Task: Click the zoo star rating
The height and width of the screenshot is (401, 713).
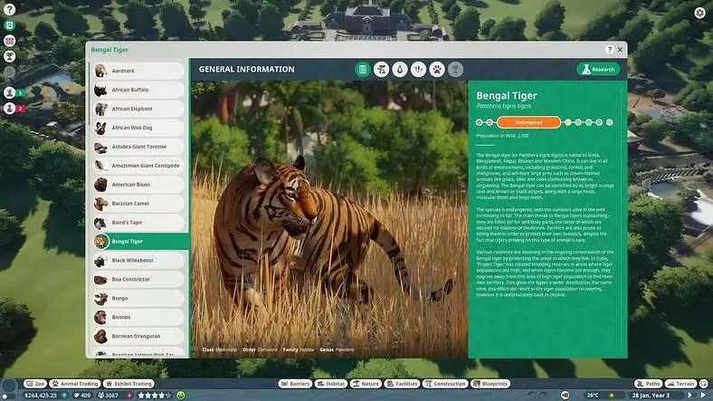Action: [x=155, y=396]
